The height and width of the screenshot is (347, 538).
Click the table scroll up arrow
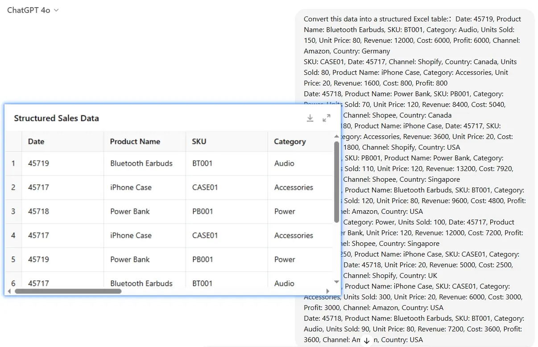pos(336,136)
